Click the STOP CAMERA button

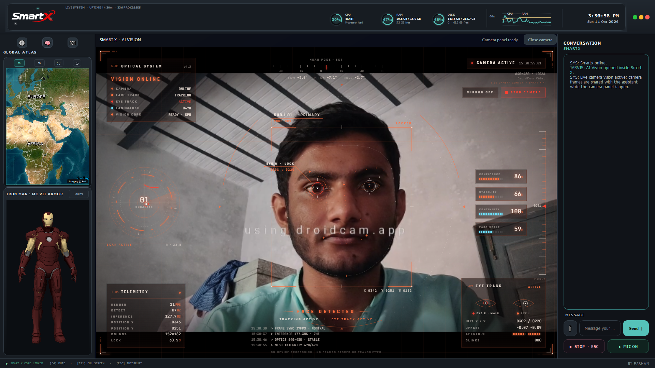pyautogui.click(x=523, y=92)
